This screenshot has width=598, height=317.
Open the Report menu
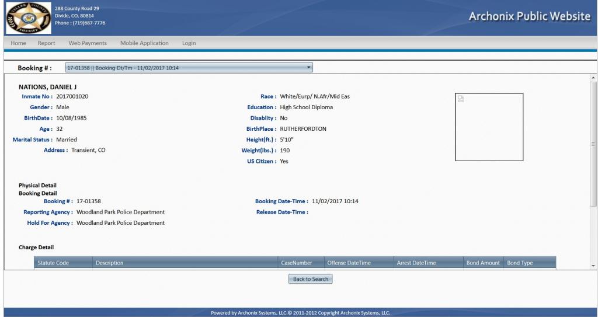click(x=47, y=43)
